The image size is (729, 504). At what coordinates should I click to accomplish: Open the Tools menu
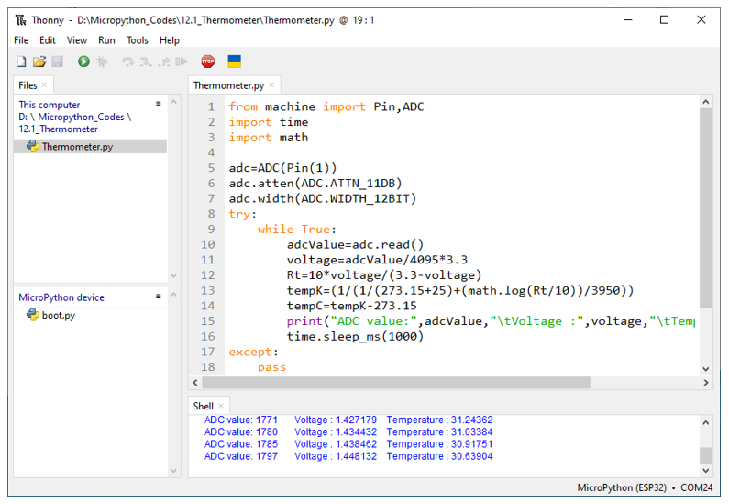click(138, 40)
